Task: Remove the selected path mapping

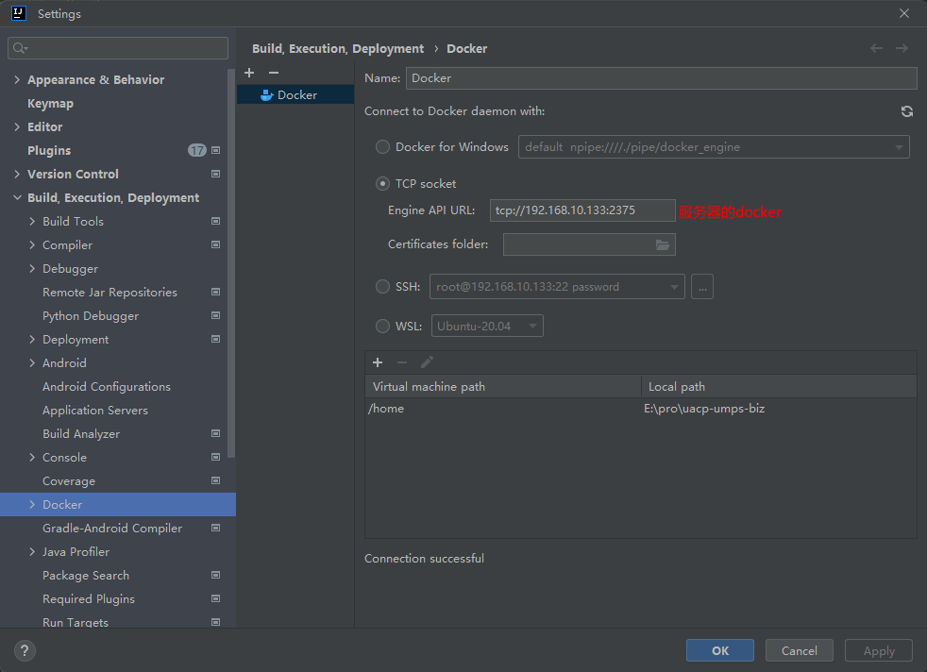Action: (402, 362)
